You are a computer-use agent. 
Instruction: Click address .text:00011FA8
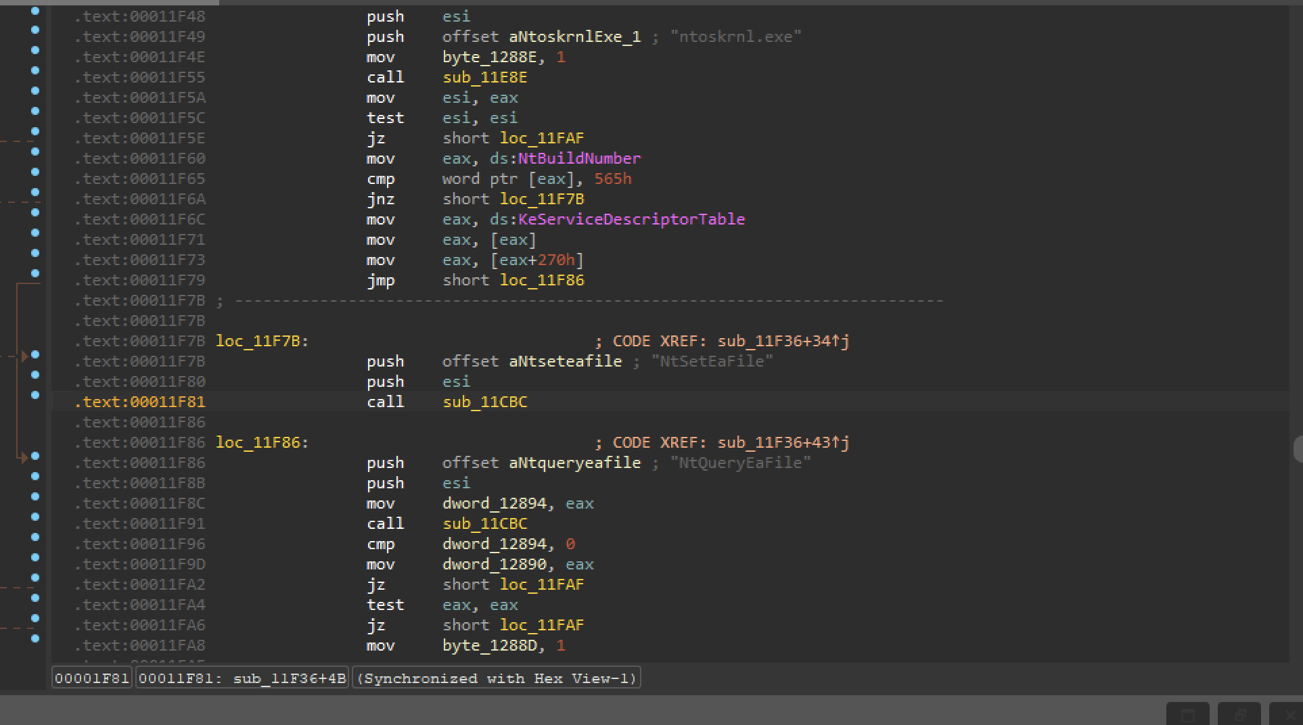click(x=139, y=645)
